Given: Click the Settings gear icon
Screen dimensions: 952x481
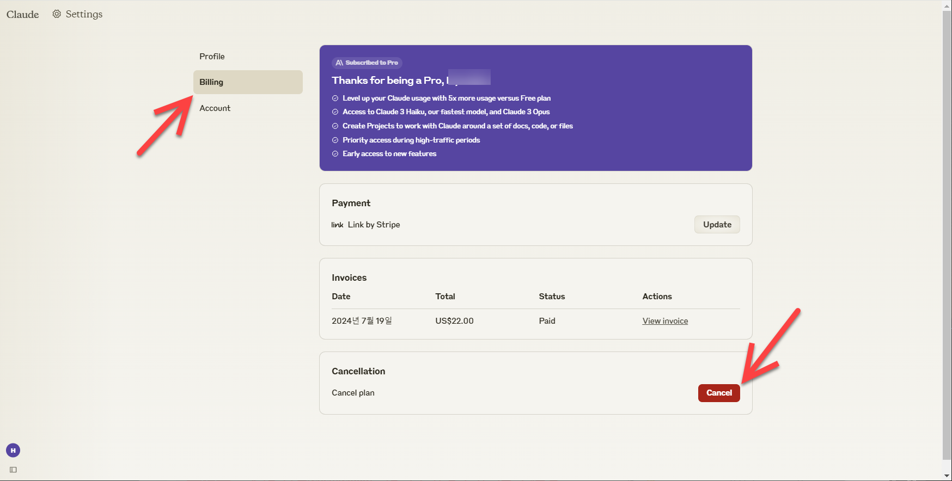Looking at the screenshot, I should click(x=57, y=14).
